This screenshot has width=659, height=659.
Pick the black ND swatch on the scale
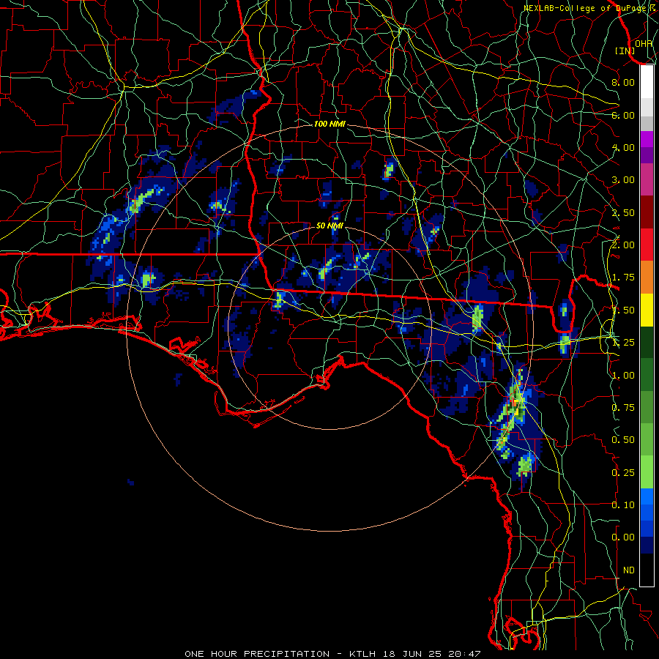(x=647, y=570)
